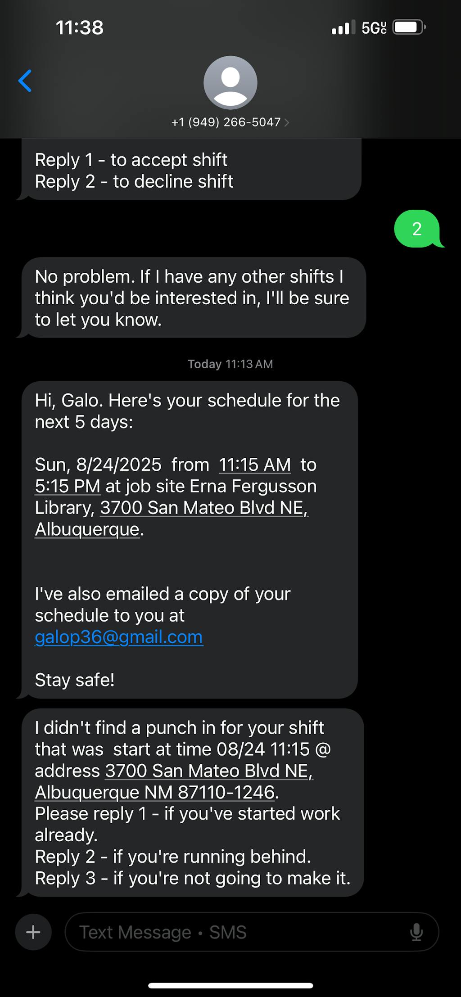Tap the underlined 5:15 PM time link
This screenshot has height=997, width=461.
coord(68,487)
